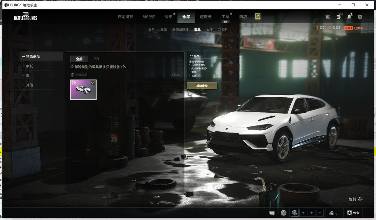Open the friends list icon showing 0
The width and height of the screenshot is (376, 220).
coord(333,213)
